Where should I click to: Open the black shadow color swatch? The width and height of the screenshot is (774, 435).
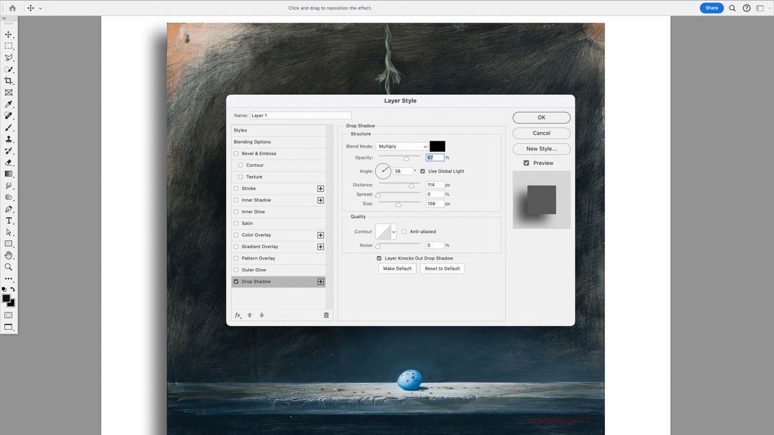click(x=437, y=147)
